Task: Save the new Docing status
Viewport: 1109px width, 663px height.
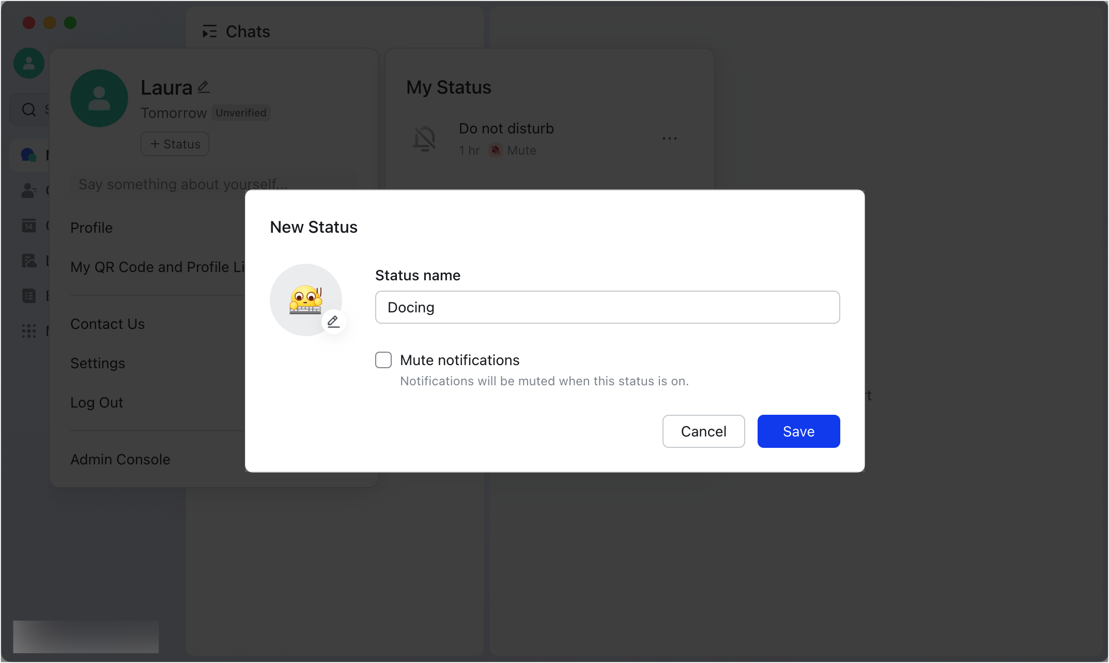Action: (x=798, y=431)
